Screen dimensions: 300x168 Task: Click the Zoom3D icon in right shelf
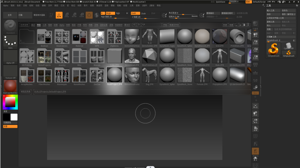click(255, 121)
